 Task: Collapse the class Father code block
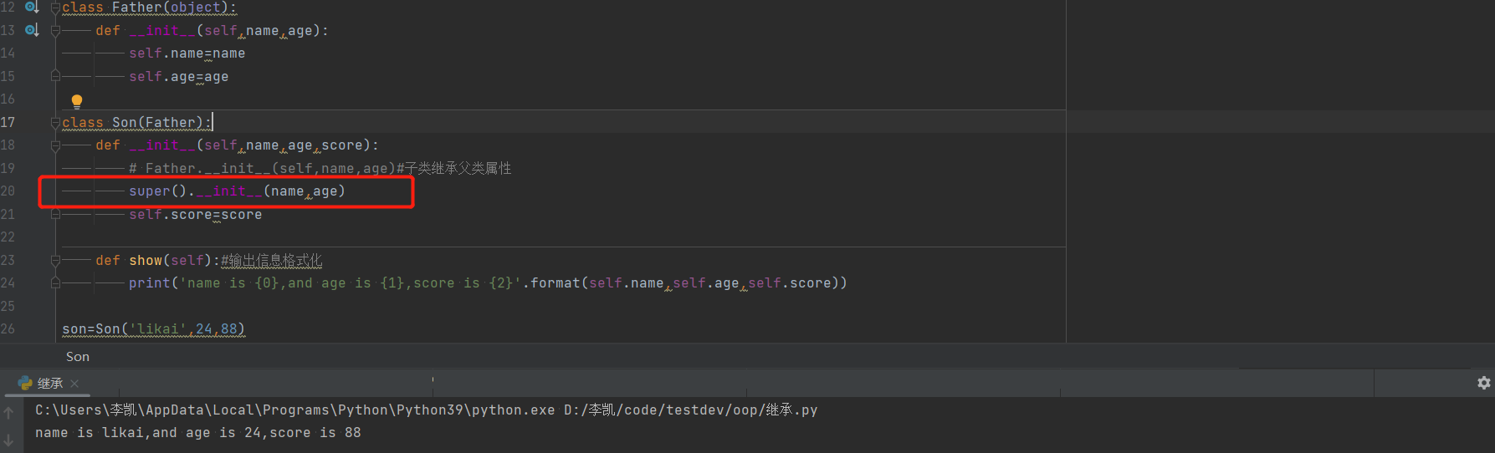click(55, 8)
